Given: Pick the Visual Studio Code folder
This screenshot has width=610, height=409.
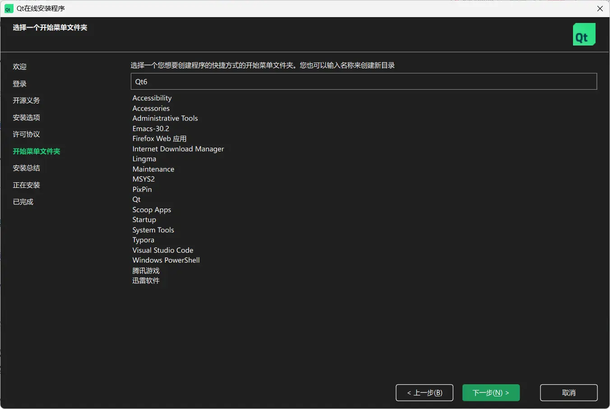Looking at the screenshot, I should pyautogui.click(x=163, y=250).
